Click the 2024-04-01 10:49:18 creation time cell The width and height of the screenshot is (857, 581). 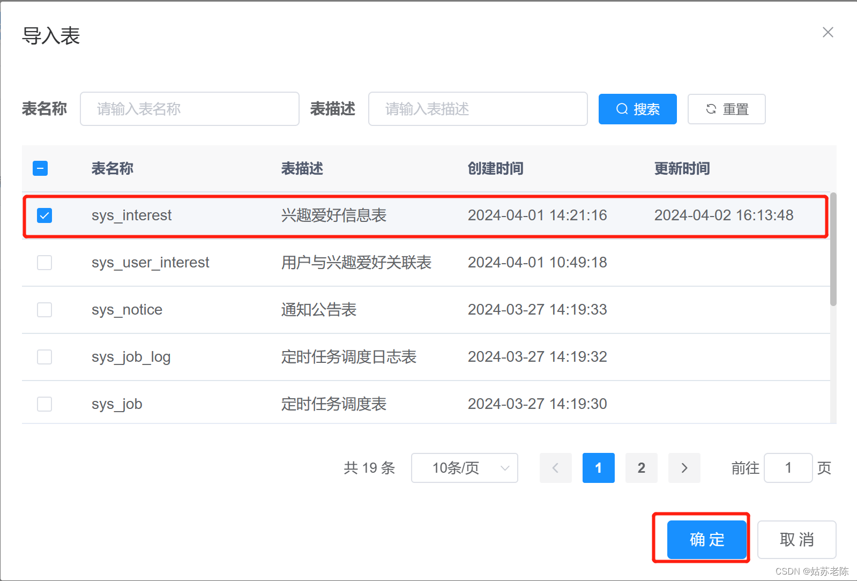point(538,263)
